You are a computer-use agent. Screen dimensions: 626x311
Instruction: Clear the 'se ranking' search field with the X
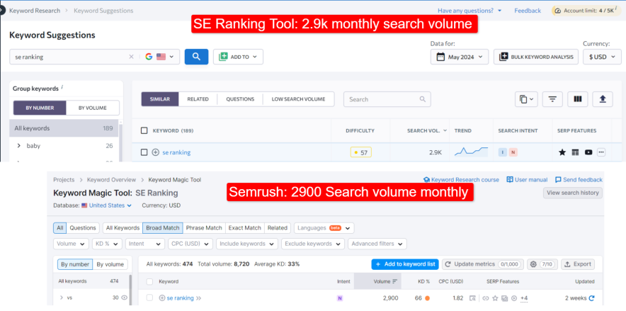[131, 57]
